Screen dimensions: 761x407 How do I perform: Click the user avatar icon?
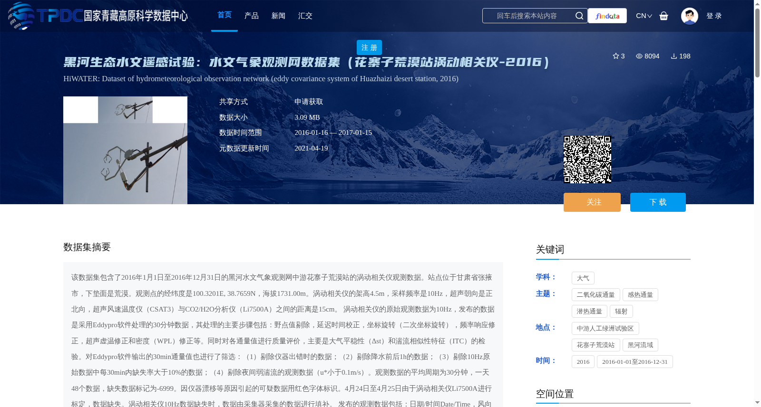[x=689, y=16]
